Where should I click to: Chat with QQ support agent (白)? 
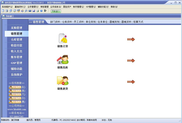[15, 98]
